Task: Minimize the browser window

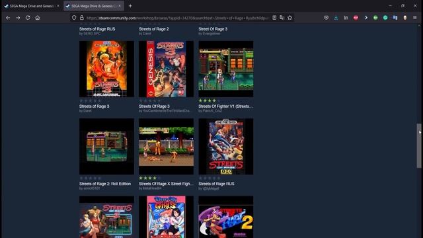Action: [391, 6]
